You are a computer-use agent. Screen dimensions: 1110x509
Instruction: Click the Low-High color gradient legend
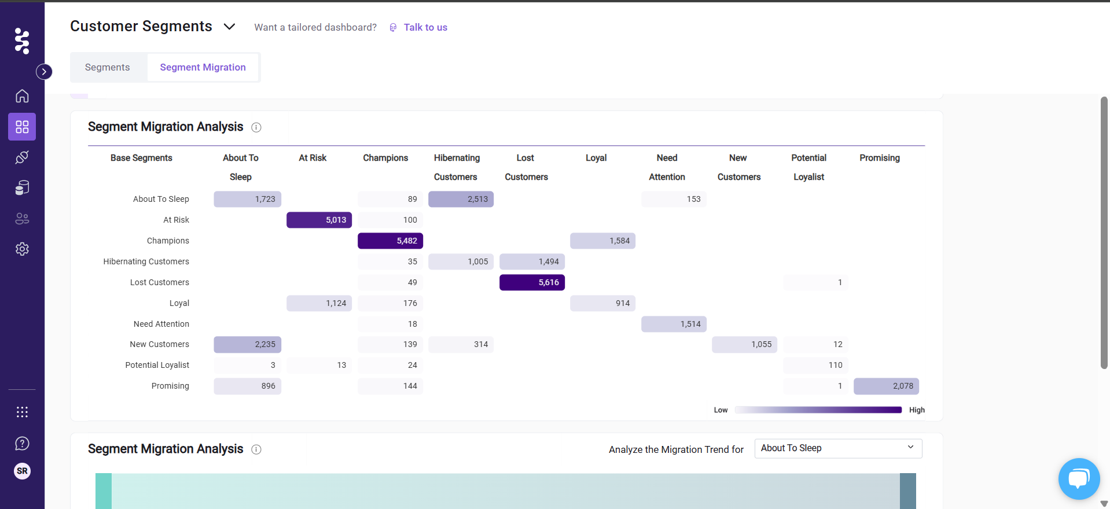click(x=818, y=410)
